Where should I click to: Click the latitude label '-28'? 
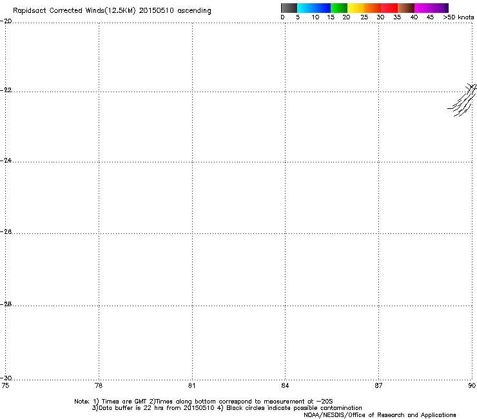coord(6,304)
